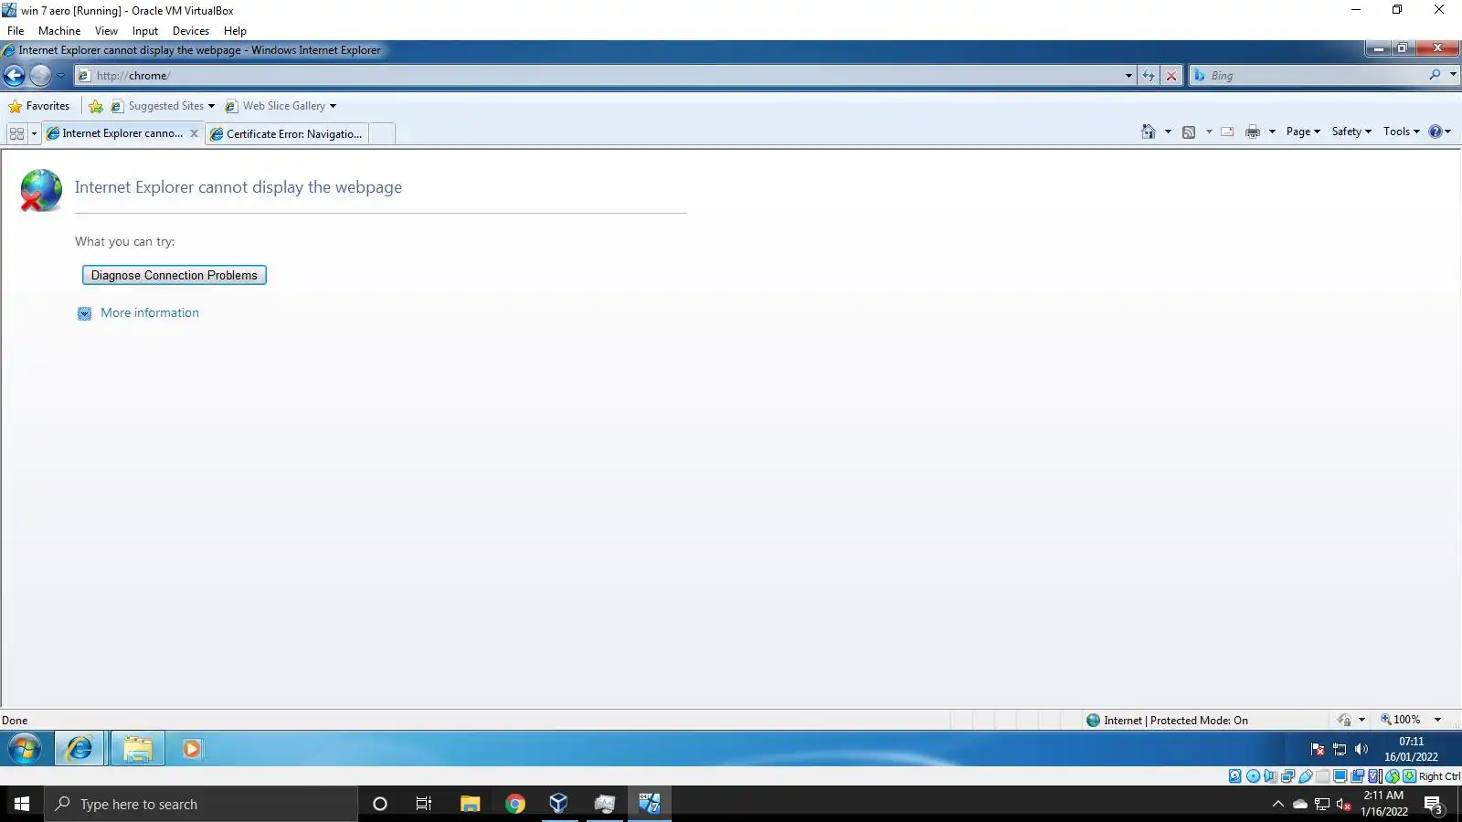Click the 'Type here to search' box
The width and height of the screenshot is (1462, 822).
[201, 804]
